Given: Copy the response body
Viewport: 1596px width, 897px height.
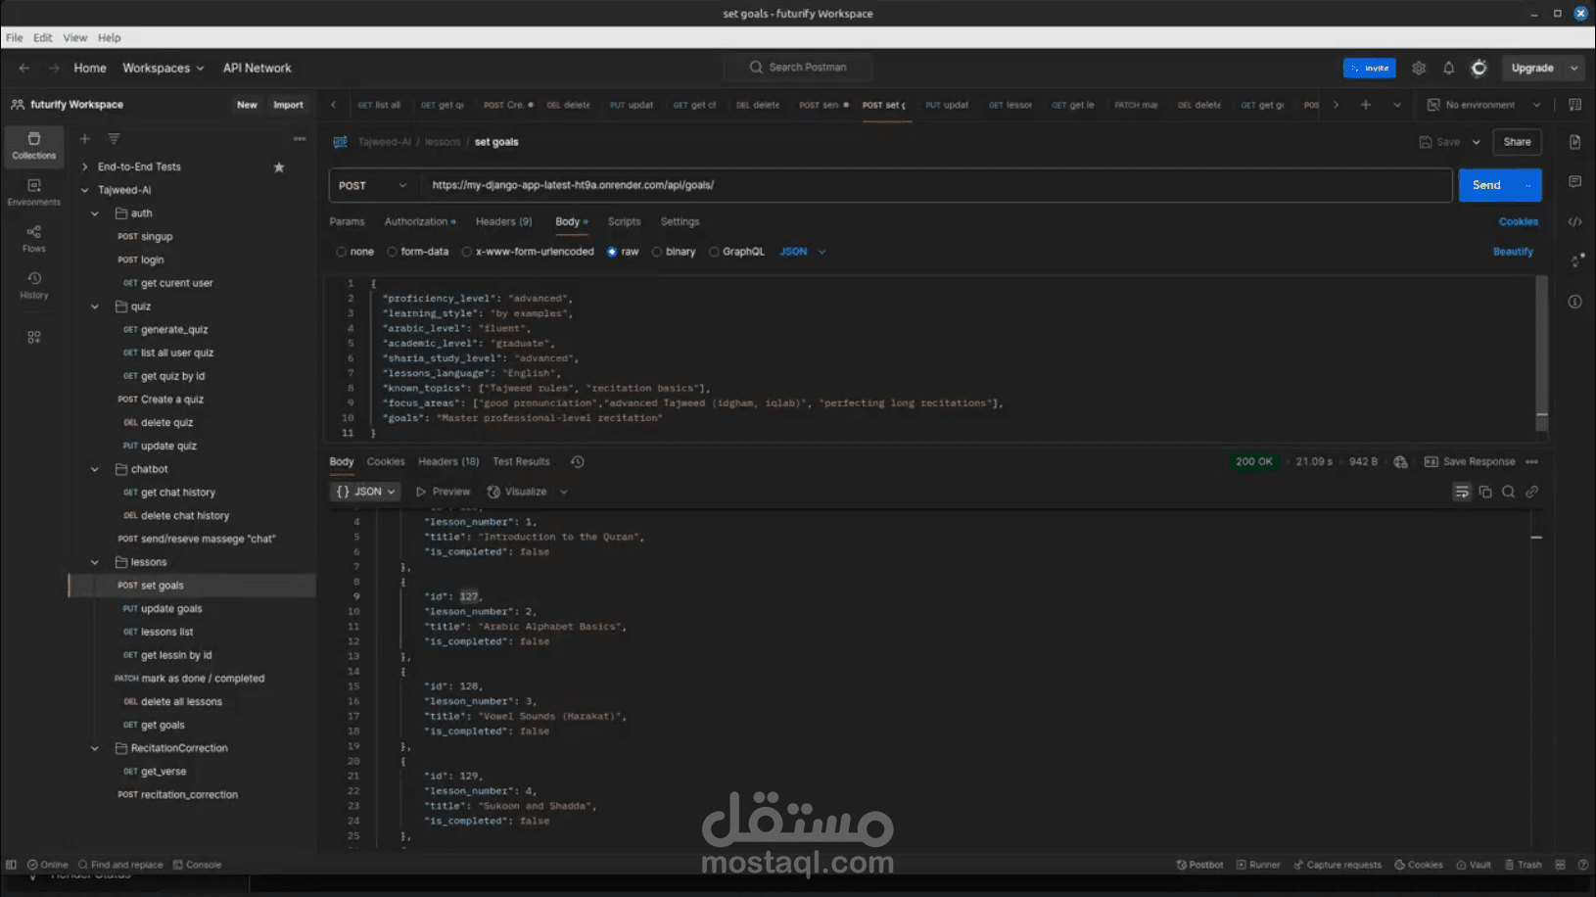Looking at the screenshot, I should click(1485, 492).
